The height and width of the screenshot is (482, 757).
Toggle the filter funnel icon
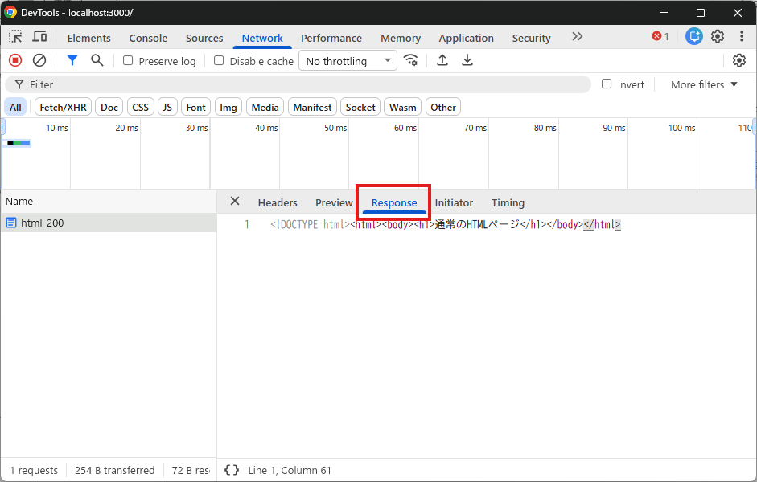72,60
